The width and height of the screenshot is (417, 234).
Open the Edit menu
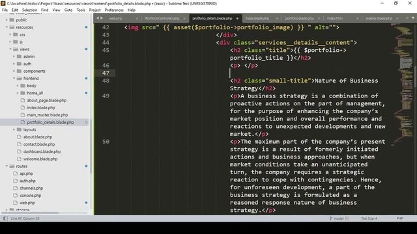pos(15,10)
